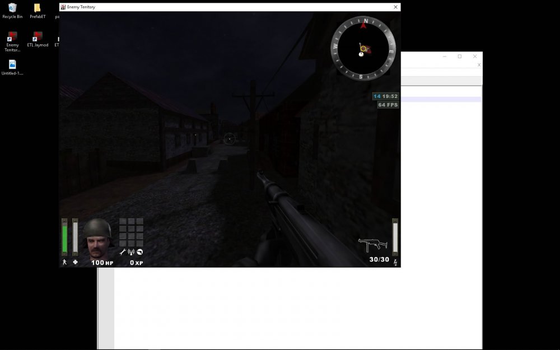Click the small x in background window panel
Screen dimensions: 560x350
click(479, 65)
